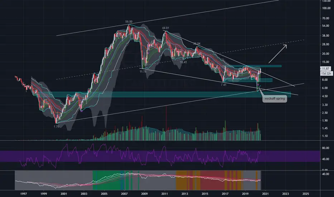The height and width of the screenshot is (197, 334).
Task: Click 54.00 on the price axis
Action: coord(326,26)
